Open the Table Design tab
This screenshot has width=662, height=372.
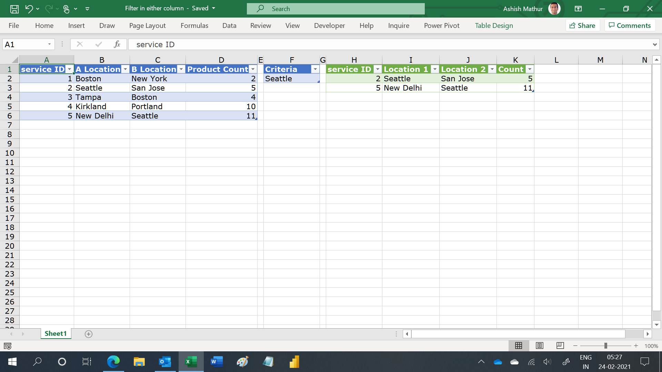[x=494, y=25]
